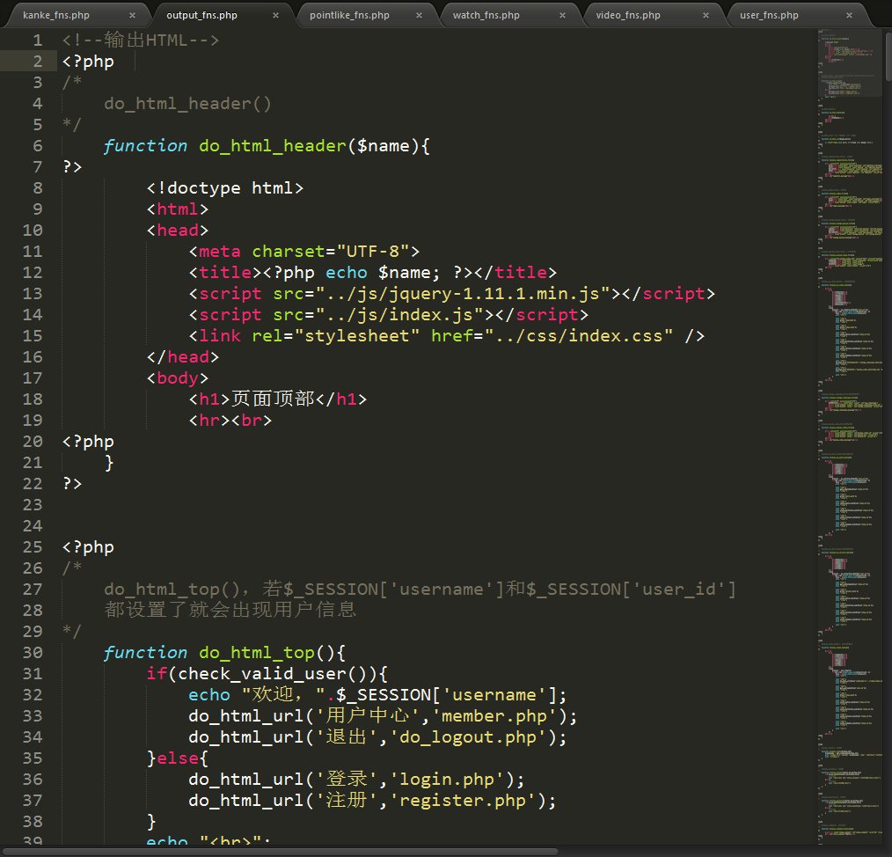Click the '../css/index.css' string
892x857 pixels.
(x=579, y=336)
